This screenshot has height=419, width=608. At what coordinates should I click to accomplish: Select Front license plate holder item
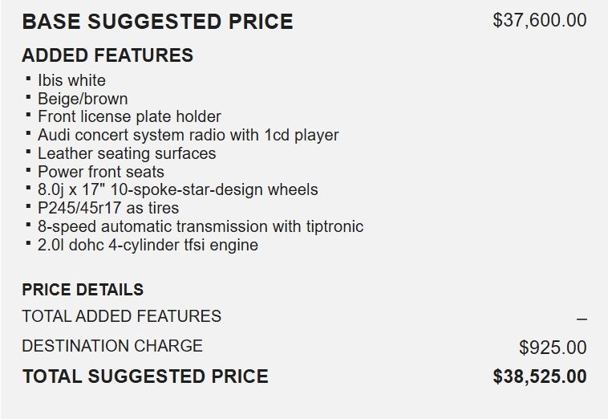pyautogui.click(x=129, y=117)
